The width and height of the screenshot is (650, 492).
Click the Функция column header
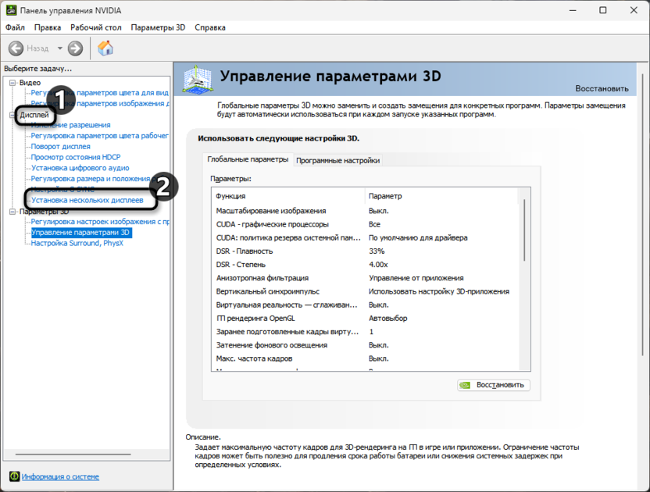point(288,196)
